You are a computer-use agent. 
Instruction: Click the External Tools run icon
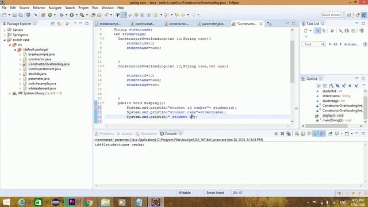(82, 15)
